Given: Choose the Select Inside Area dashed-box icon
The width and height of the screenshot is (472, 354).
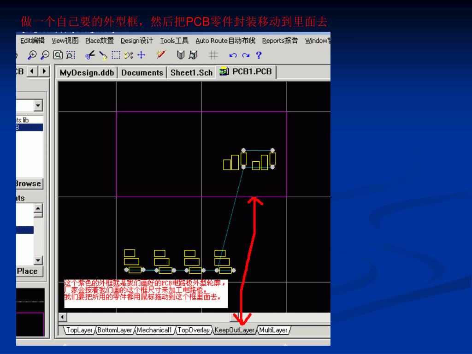Looking at the screenshot, I should point(116,55).
